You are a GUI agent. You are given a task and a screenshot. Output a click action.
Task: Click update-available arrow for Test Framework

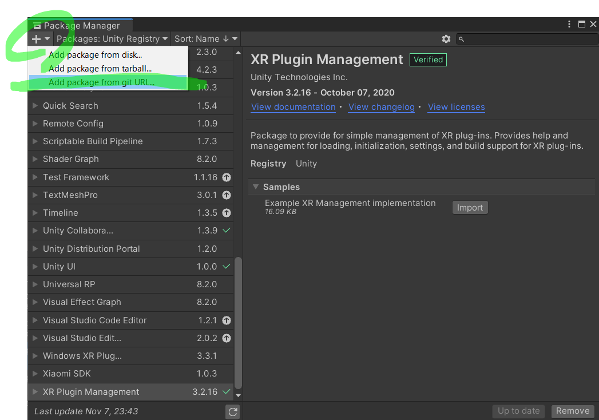227,177
